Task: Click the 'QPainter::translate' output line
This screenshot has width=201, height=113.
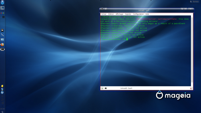Action: [x=122, y=26]
